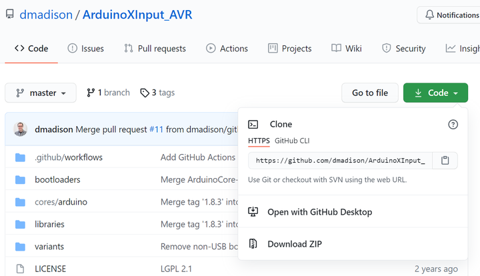Viewport: 480px width, 276px height.
Task: Open the dmadison commit author link
Action: coord(54,129)
